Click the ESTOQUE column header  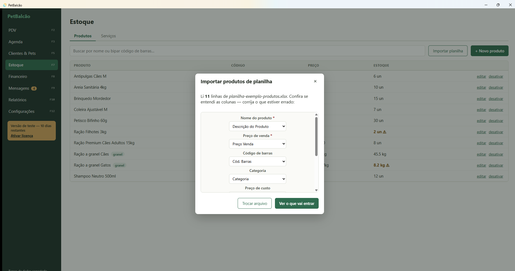coord(381,66)
